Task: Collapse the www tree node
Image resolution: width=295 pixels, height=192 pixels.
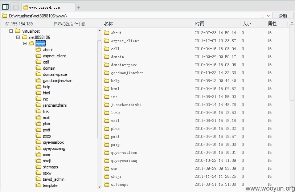Action: point(25,43)
